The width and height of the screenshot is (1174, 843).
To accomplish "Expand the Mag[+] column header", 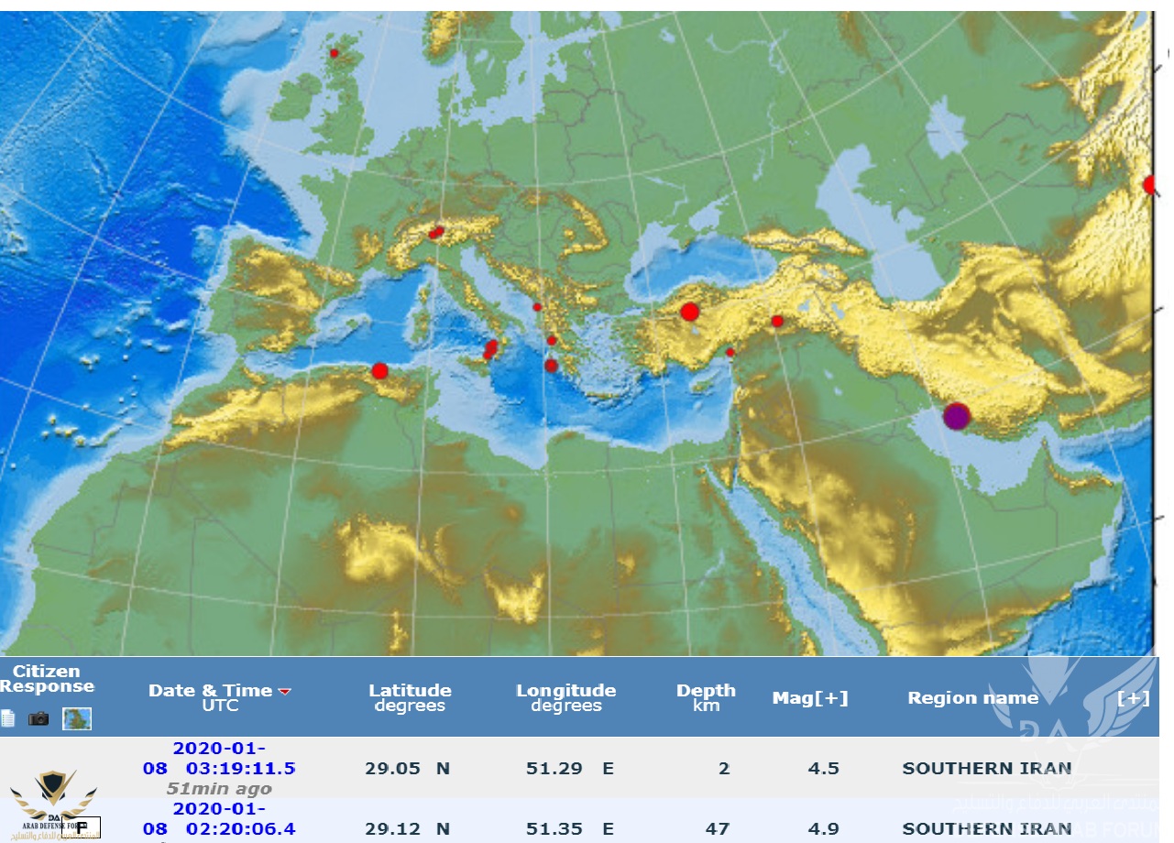I will 810,698.
